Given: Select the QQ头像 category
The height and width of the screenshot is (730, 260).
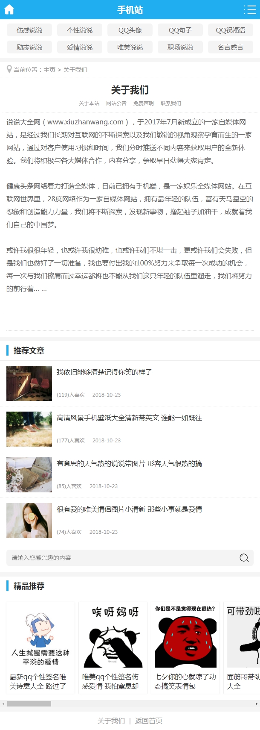Looking at the screenshot, I should coord(130,30).
